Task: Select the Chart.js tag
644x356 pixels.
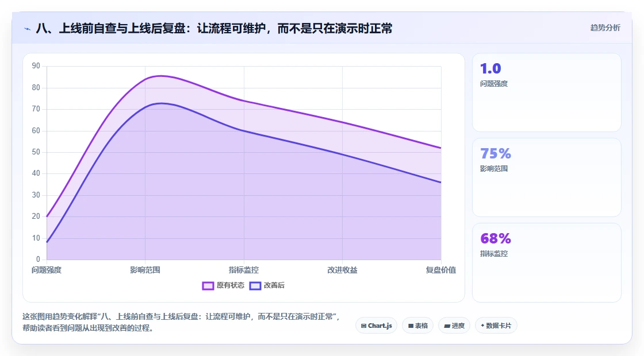Action: click(x=376, y=326)
